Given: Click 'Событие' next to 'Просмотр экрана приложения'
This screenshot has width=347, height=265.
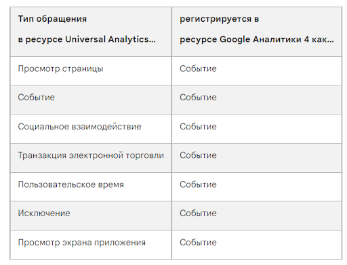Looking at the screenshot, I should [198, 243].
